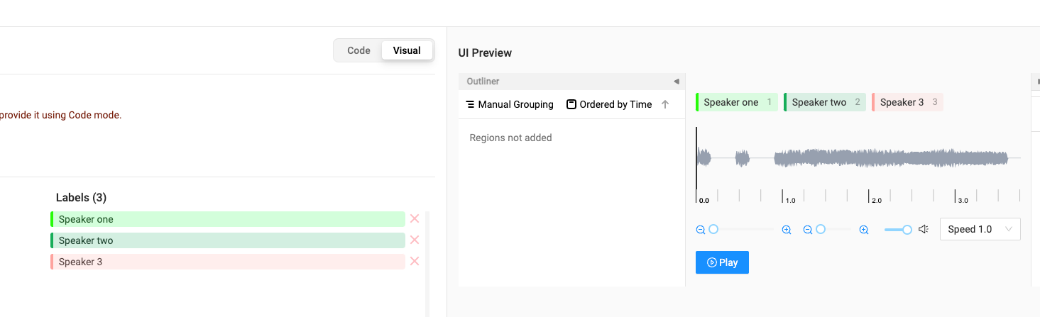
Task: Open Manual Grouping options
Action: coord(509,104)
